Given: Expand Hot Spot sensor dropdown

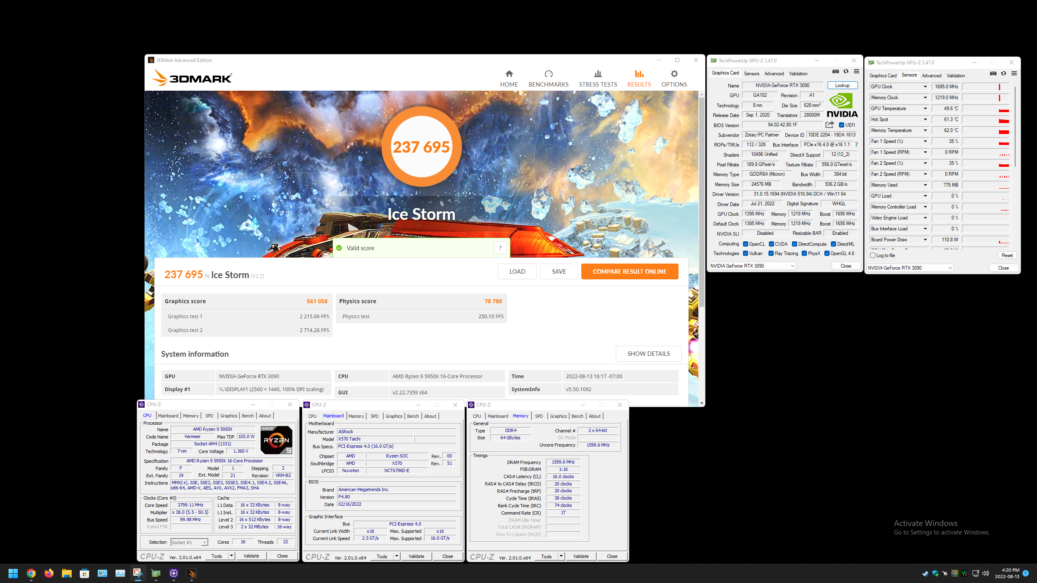Looking at the screenshot, I should (925, 119).
